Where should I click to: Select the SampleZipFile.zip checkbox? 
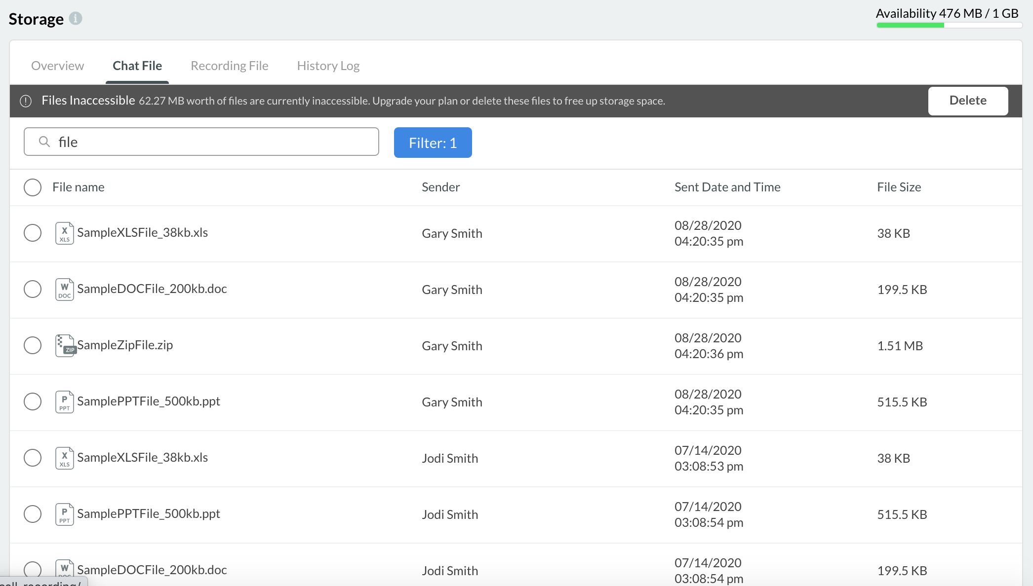(x=33, y=345)
